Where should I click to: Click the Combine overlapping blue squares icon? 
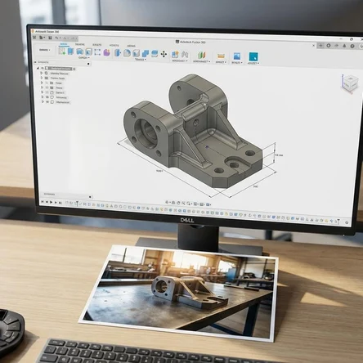[x=146, y=53]
